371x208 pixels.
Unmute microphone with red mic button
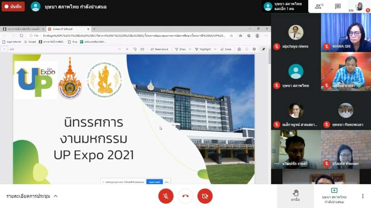166,196
